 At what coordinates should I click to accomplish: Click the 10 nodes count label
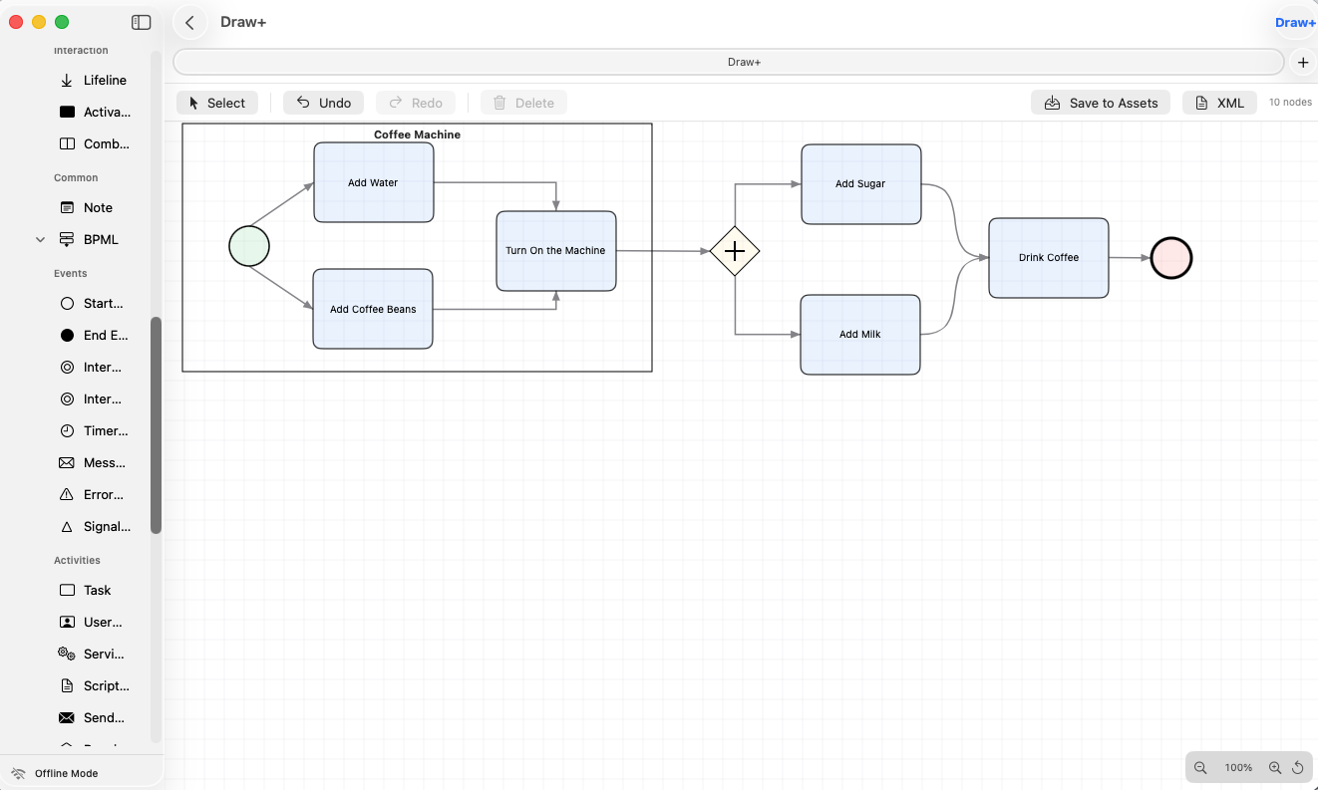[x=1290, y=103]
